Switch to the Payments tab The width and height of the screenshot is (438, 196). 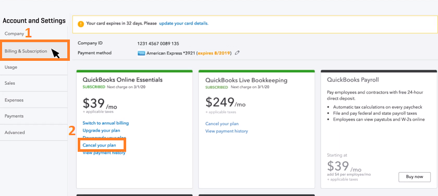(14, 116)
